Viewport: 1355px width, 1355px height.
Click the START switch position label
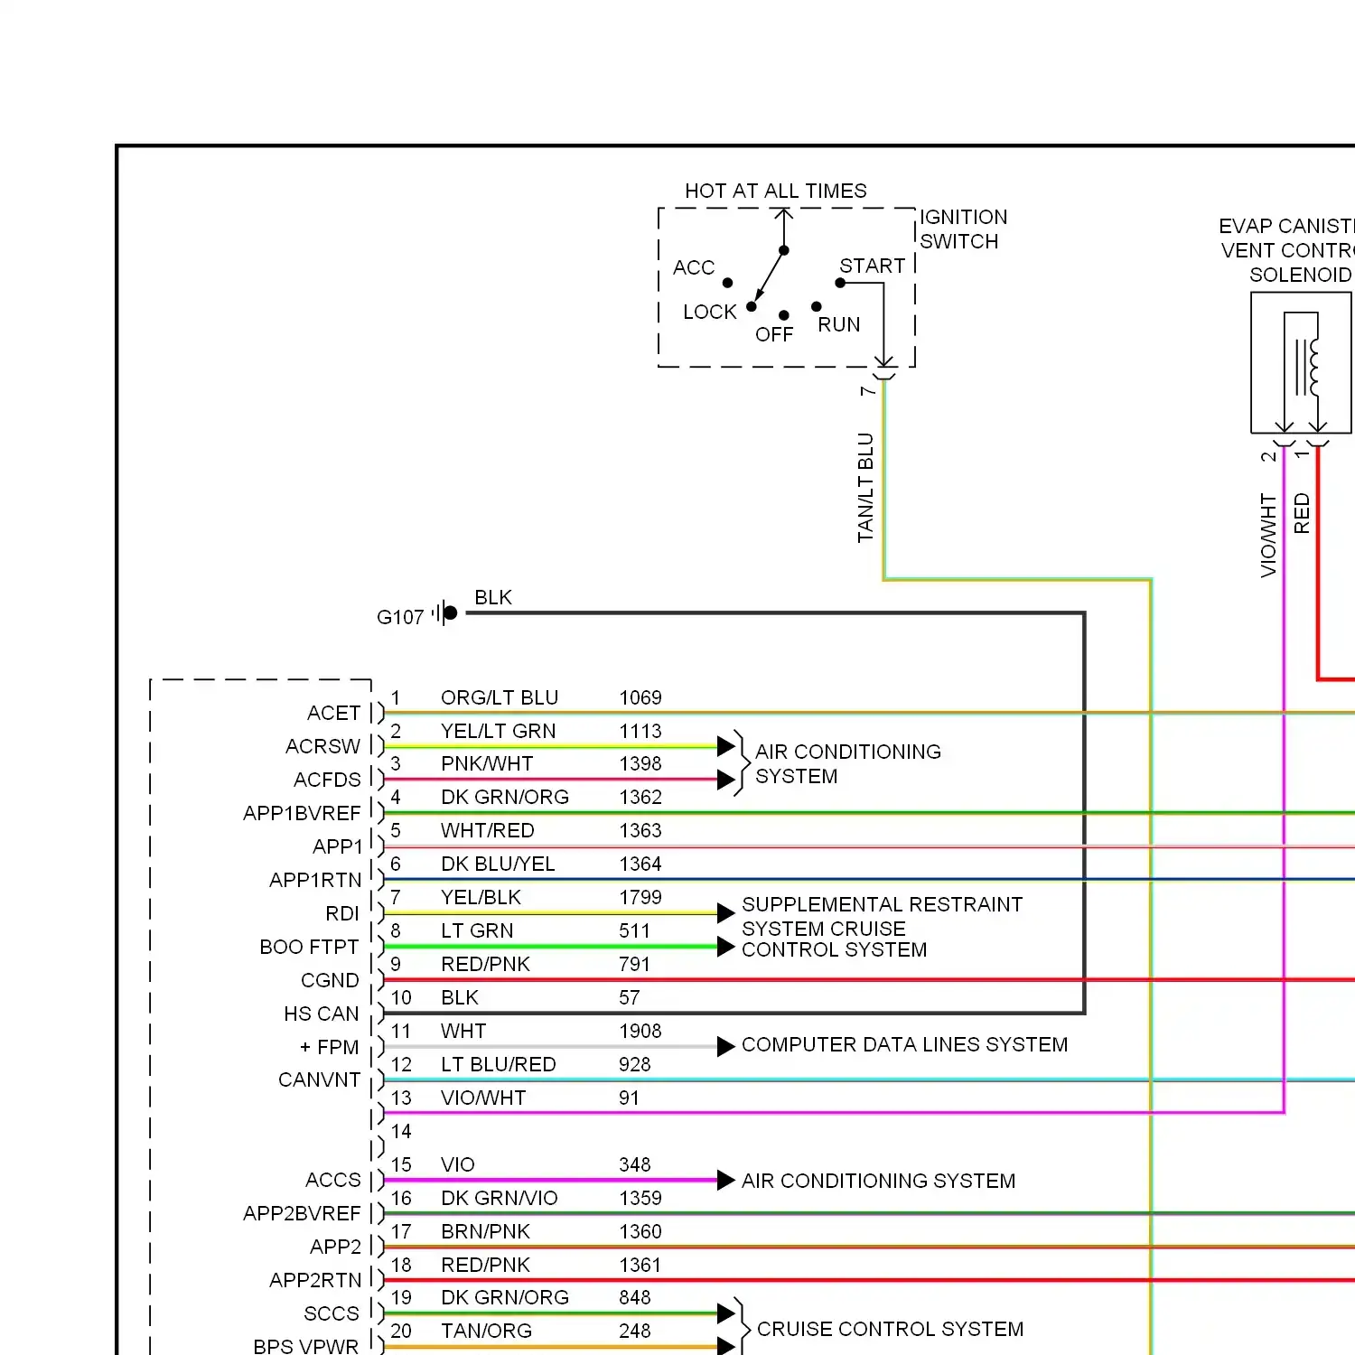[x=873, y=266]
